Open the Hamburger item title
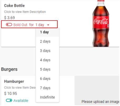This screenshot has width=120, height=106. (14, 81)
